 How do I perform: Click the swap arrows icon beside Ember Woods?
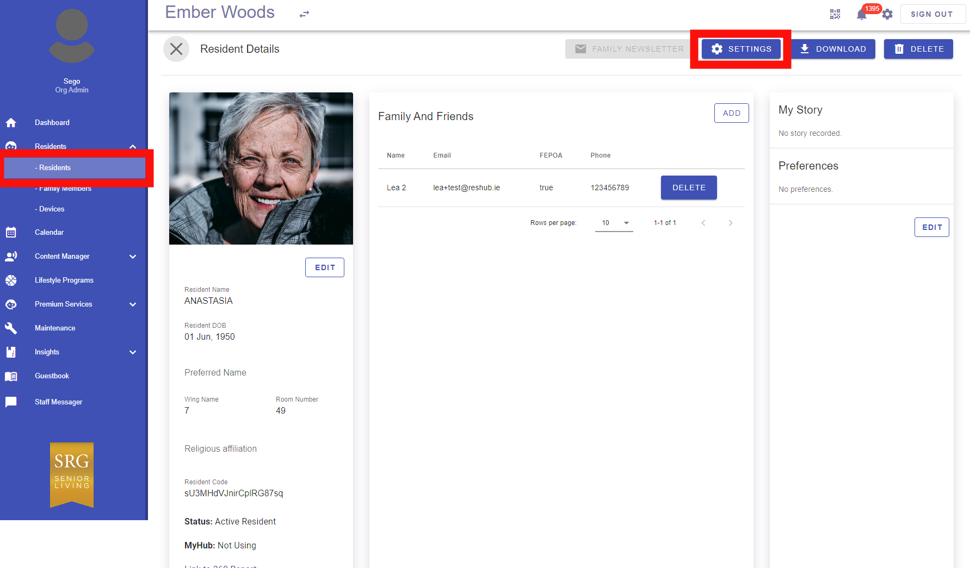tap(304, 14)
